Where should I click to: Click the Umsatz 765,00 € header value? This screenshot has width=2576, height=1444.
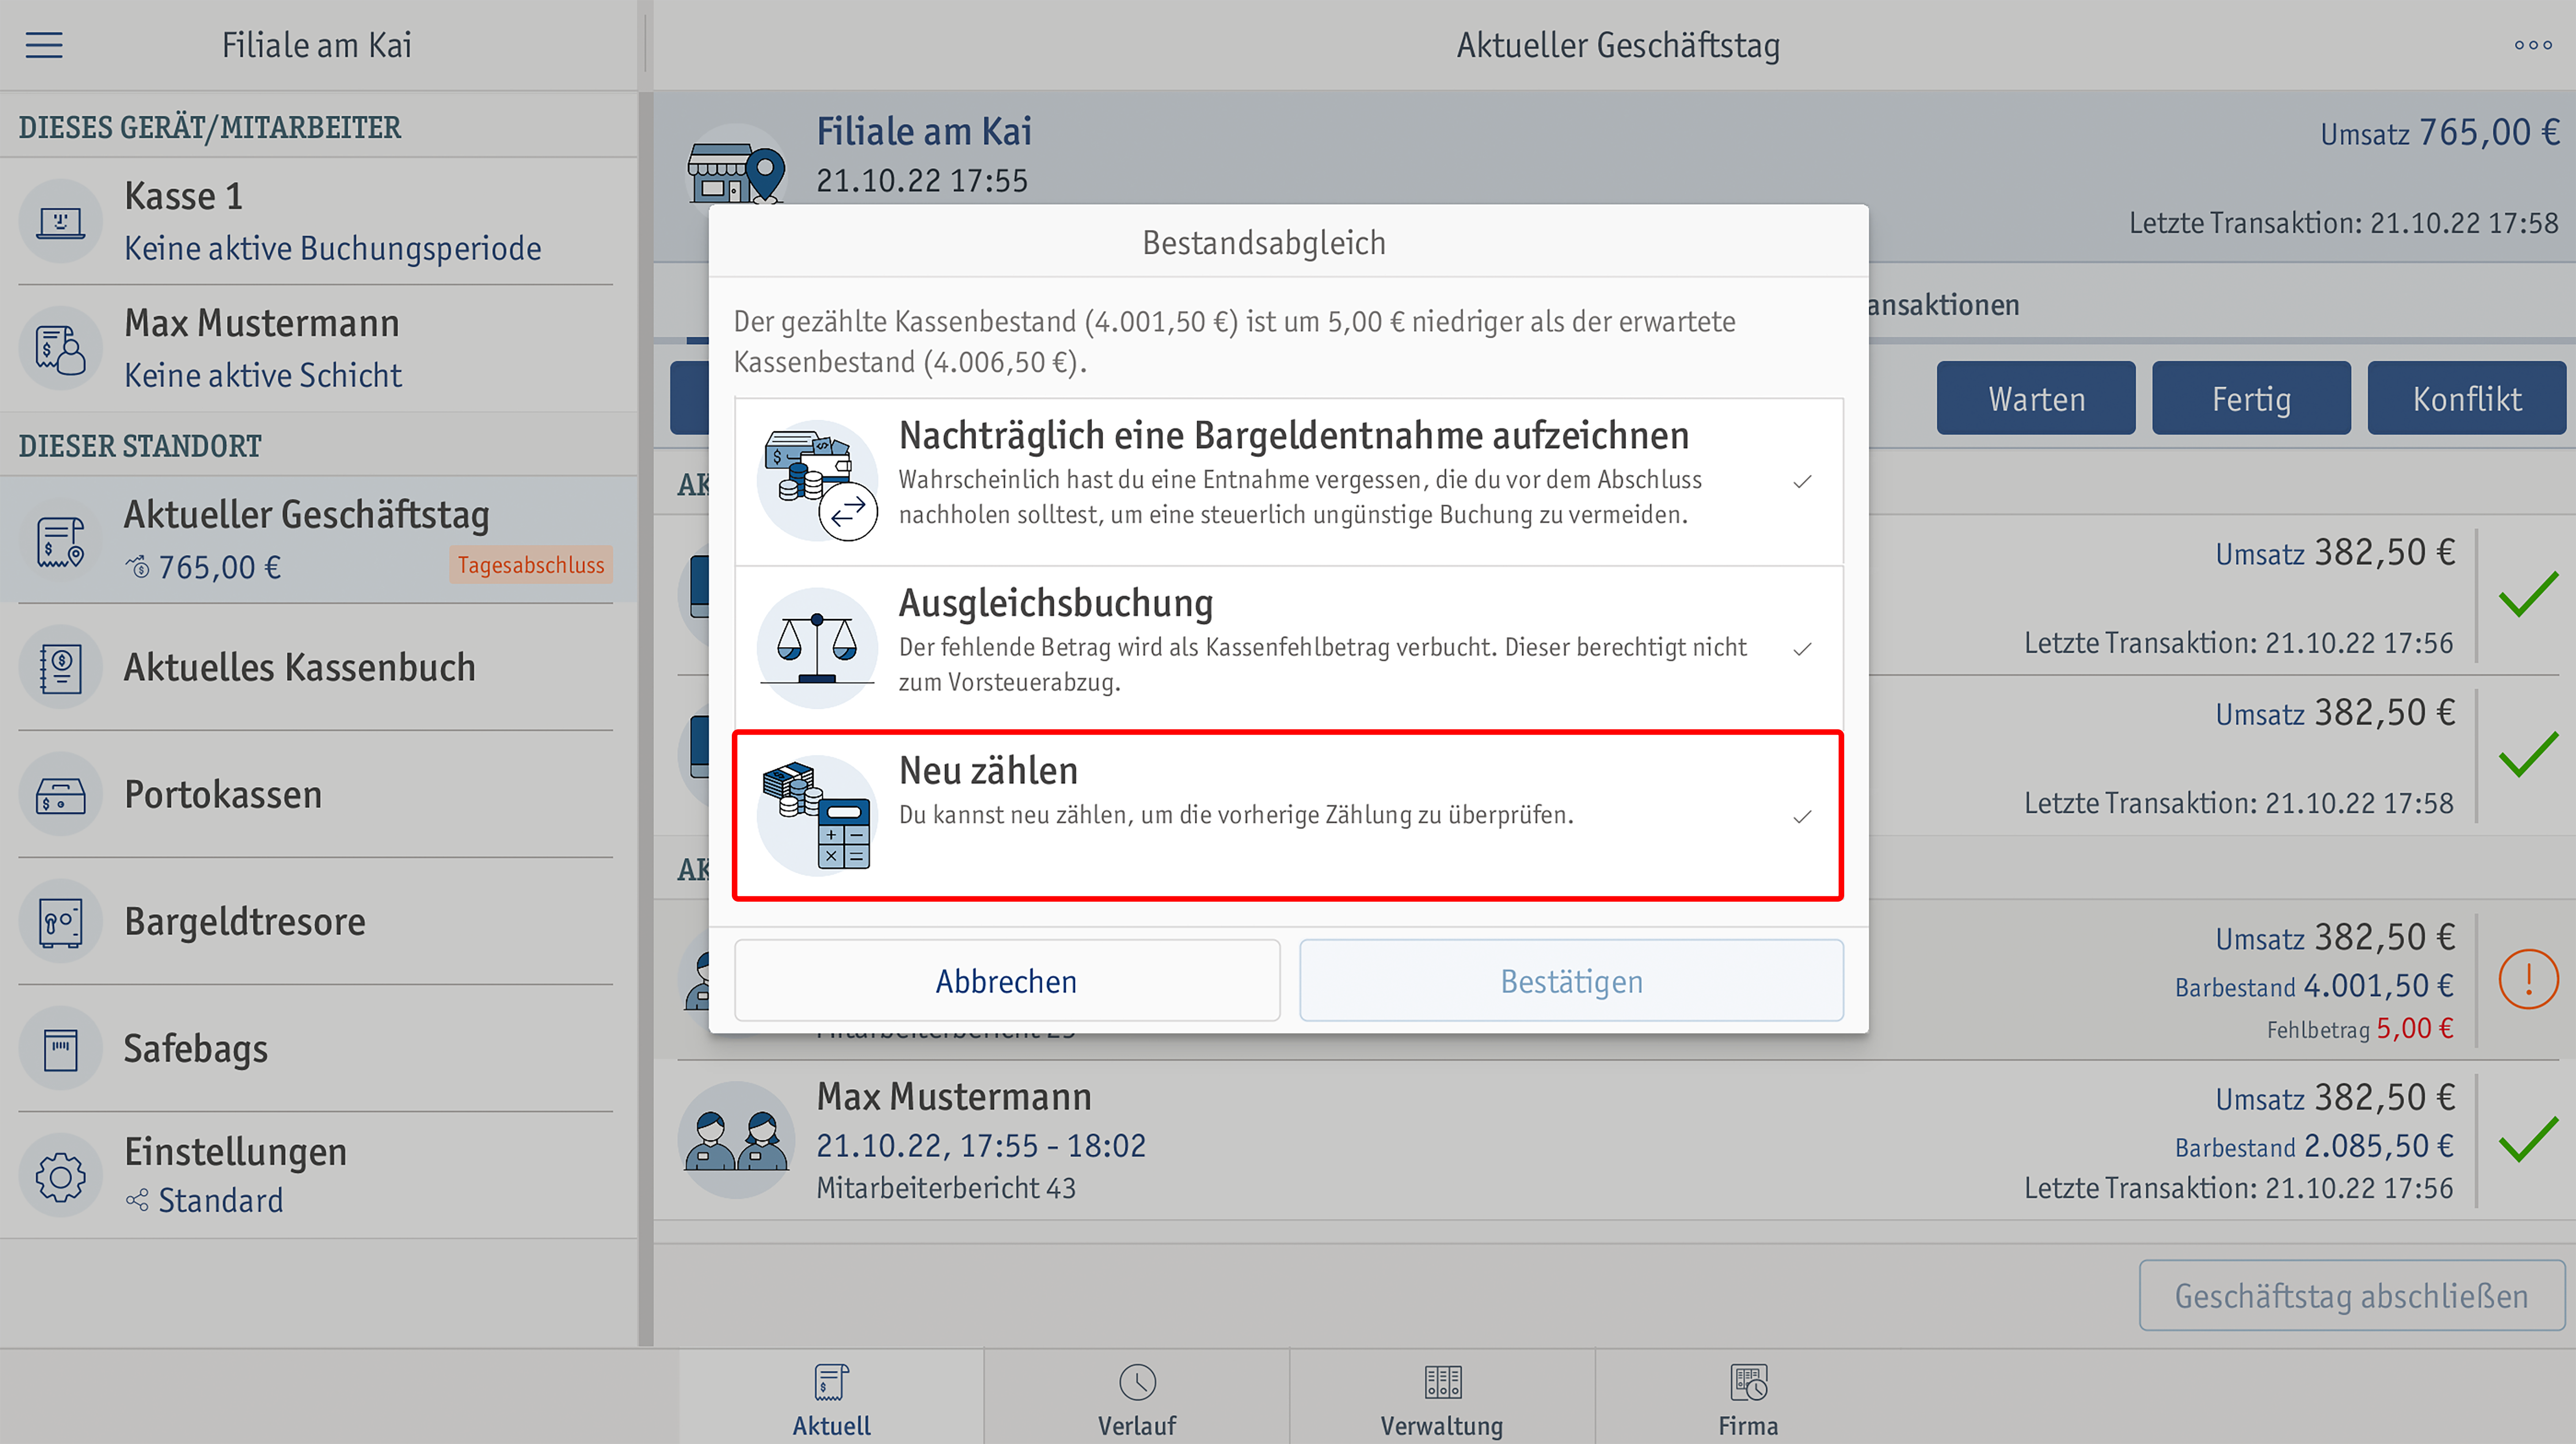click(2440, 132)
